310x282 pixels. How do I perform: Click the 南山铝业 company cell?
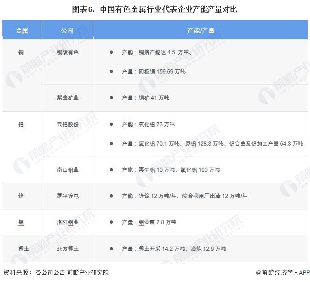tap(68, 169)
